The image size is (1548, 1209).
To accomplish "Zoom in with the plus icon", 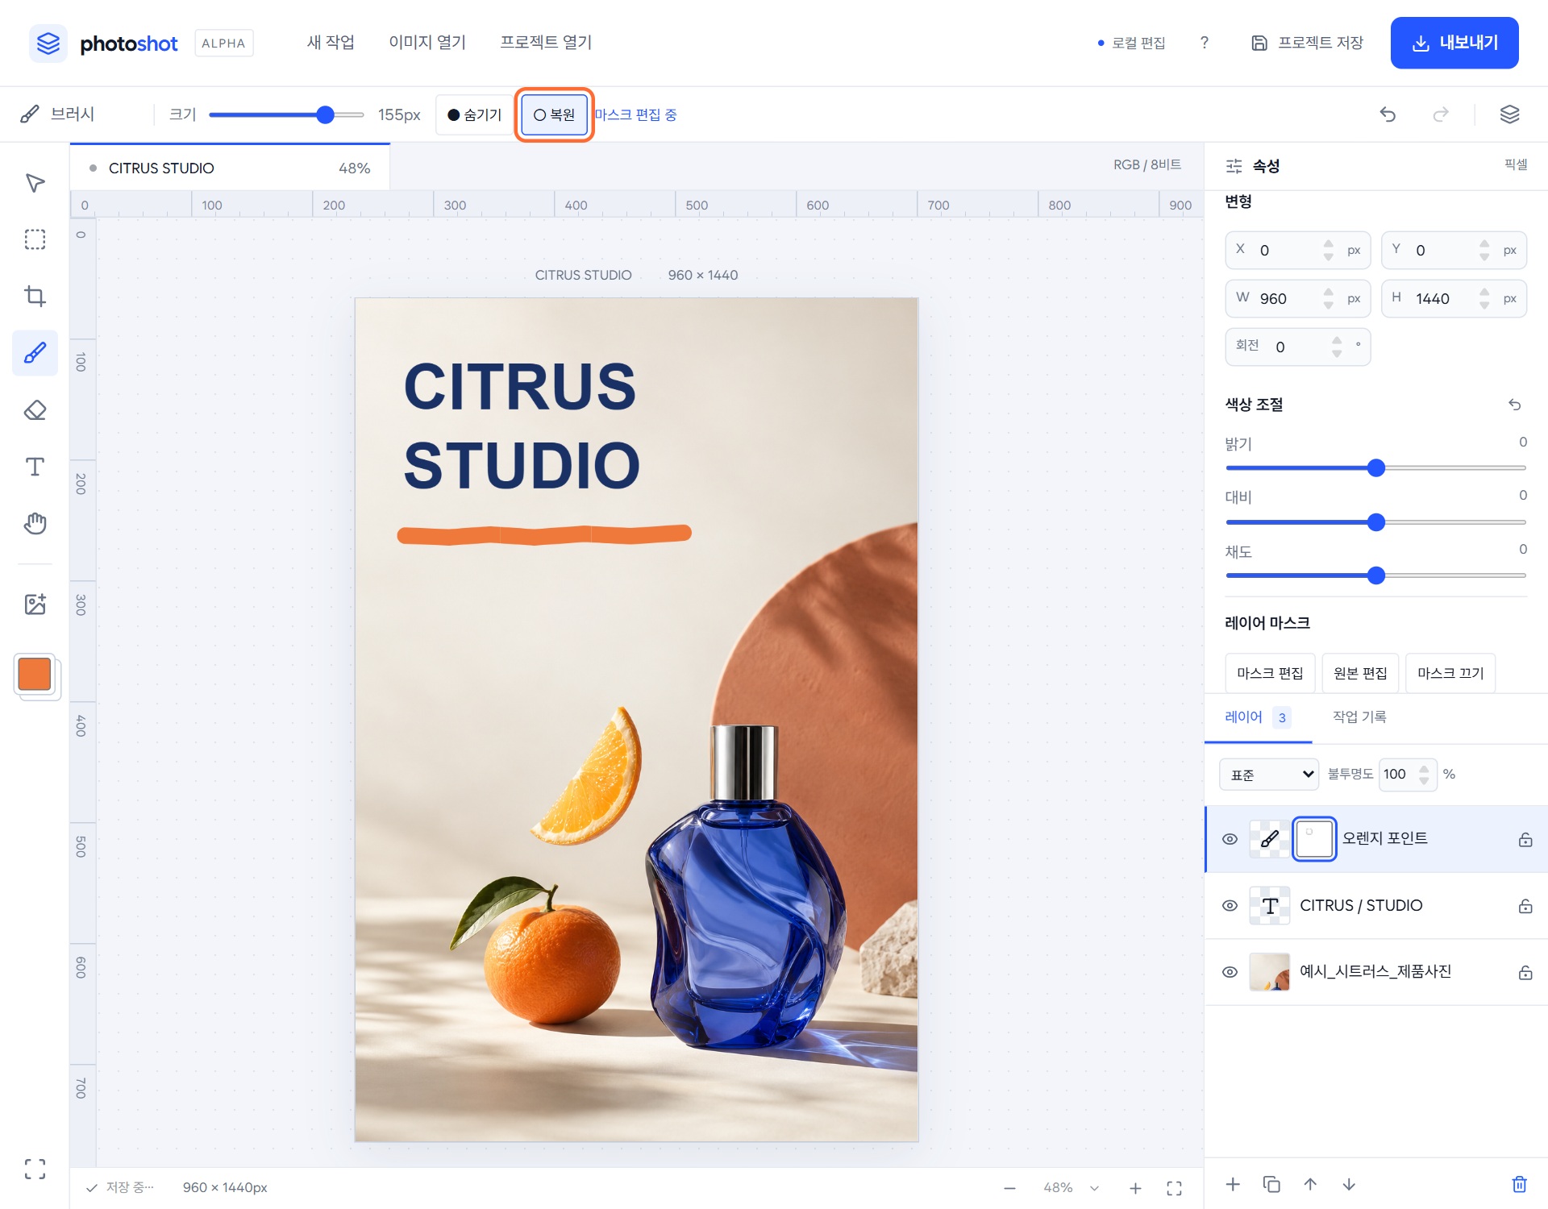I will pyautogui.click(x=1135, y=1188).
